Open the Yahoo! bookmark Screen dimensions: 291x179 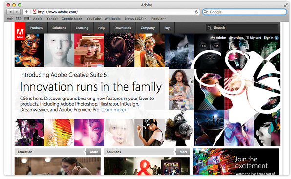coord(52,19)
